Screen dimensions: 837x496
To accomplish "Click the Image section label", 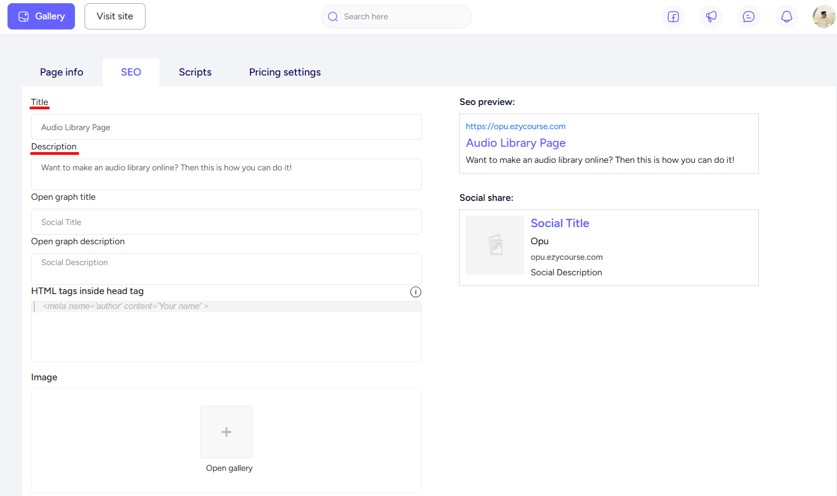I will pos(44,377).
